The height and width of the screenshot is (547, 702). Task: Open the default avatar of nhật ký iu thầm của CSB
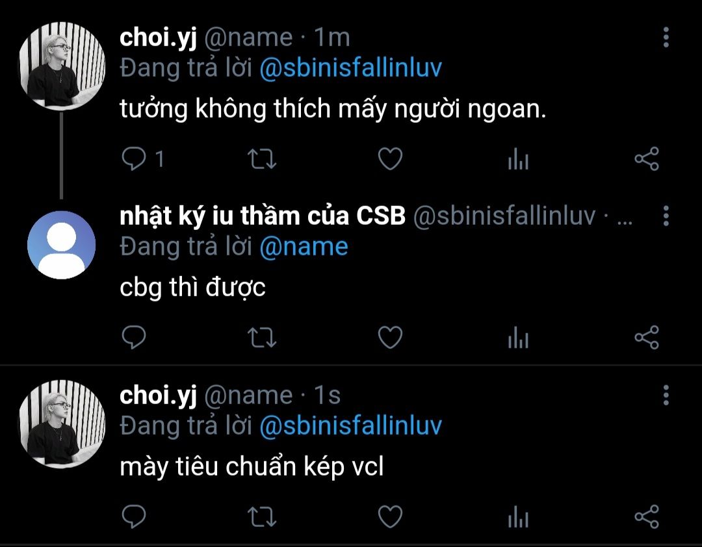tap(61, 245)
